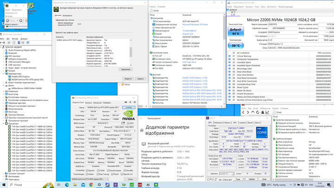
Task: Open Google Chrome from the taskbar
Action: 91,185
